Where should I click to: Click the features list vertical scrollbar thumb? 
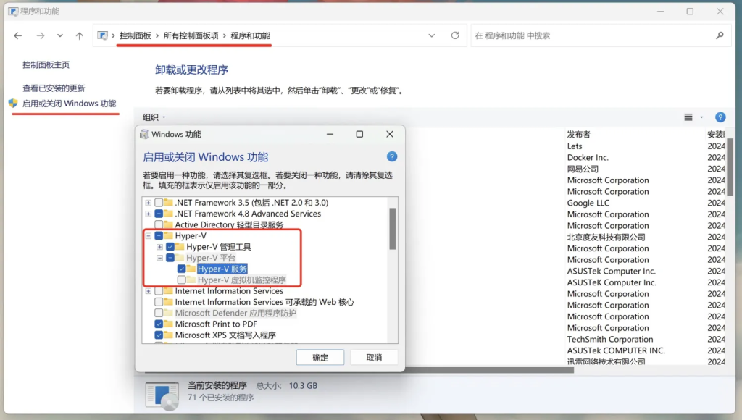[x=392, y=228]
